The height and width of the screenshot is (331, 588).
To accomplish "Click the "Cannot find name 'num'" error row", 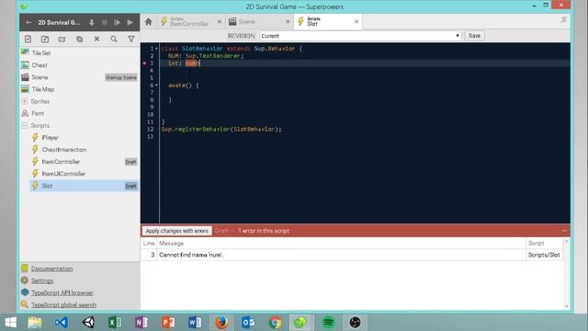I will click(352, 255).
